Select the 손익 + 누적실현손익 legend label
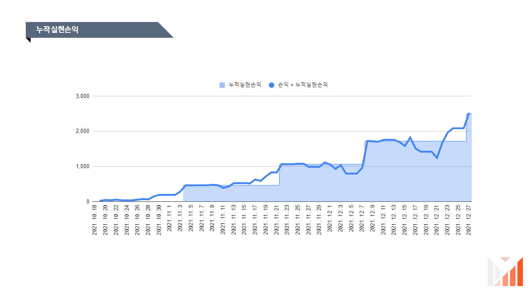This screenshot has height=299, width=532. (303, 85)
